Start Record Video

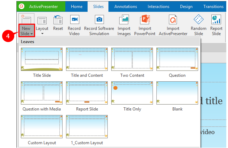[x=74, y=25]
